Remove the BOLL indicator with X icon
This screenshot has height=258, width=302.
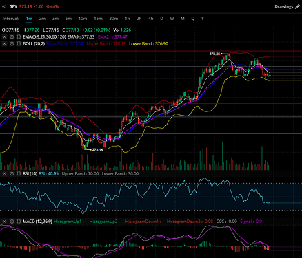pyautogui.click(x=4, y=43)
